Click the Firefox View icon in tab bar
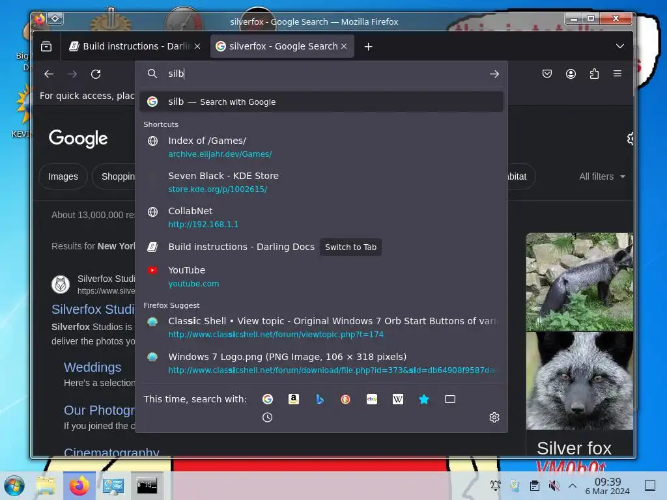The image size is (667, 500). (46, 46)
